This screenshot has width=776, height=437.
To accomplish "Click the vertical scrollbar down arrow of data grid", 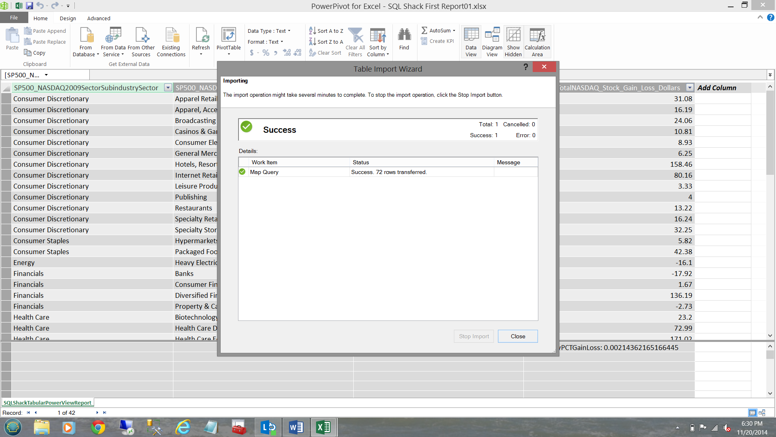I will (x=770, y=335).
